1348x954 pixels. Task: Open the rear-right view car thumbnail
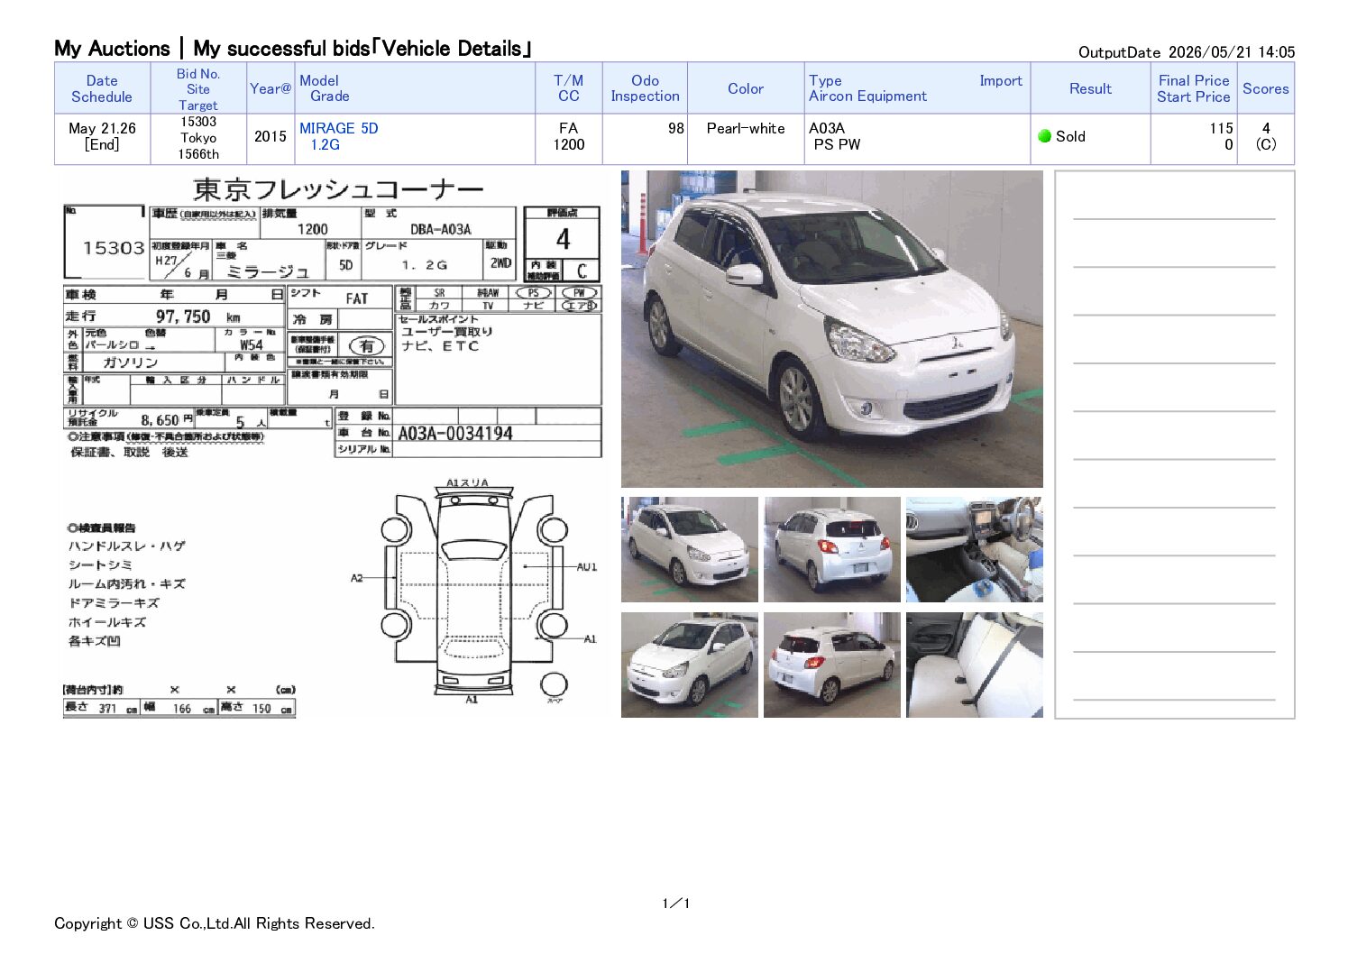(x=831, y=665)
